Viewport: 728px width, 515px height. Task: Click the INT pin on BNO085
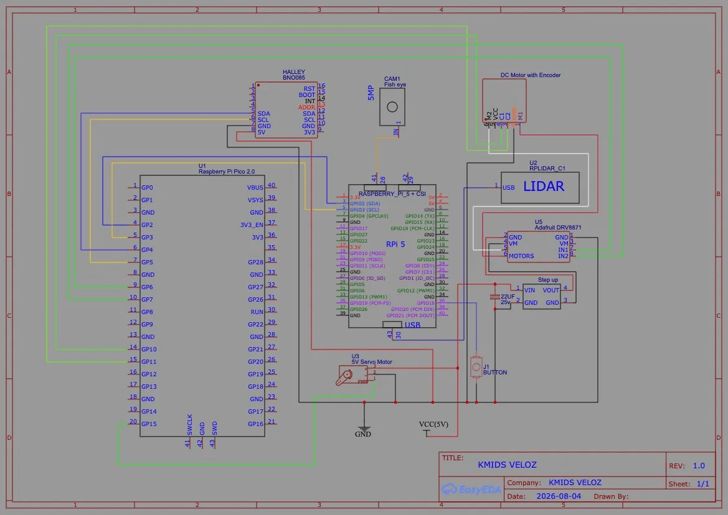click(x=310, y=101)
